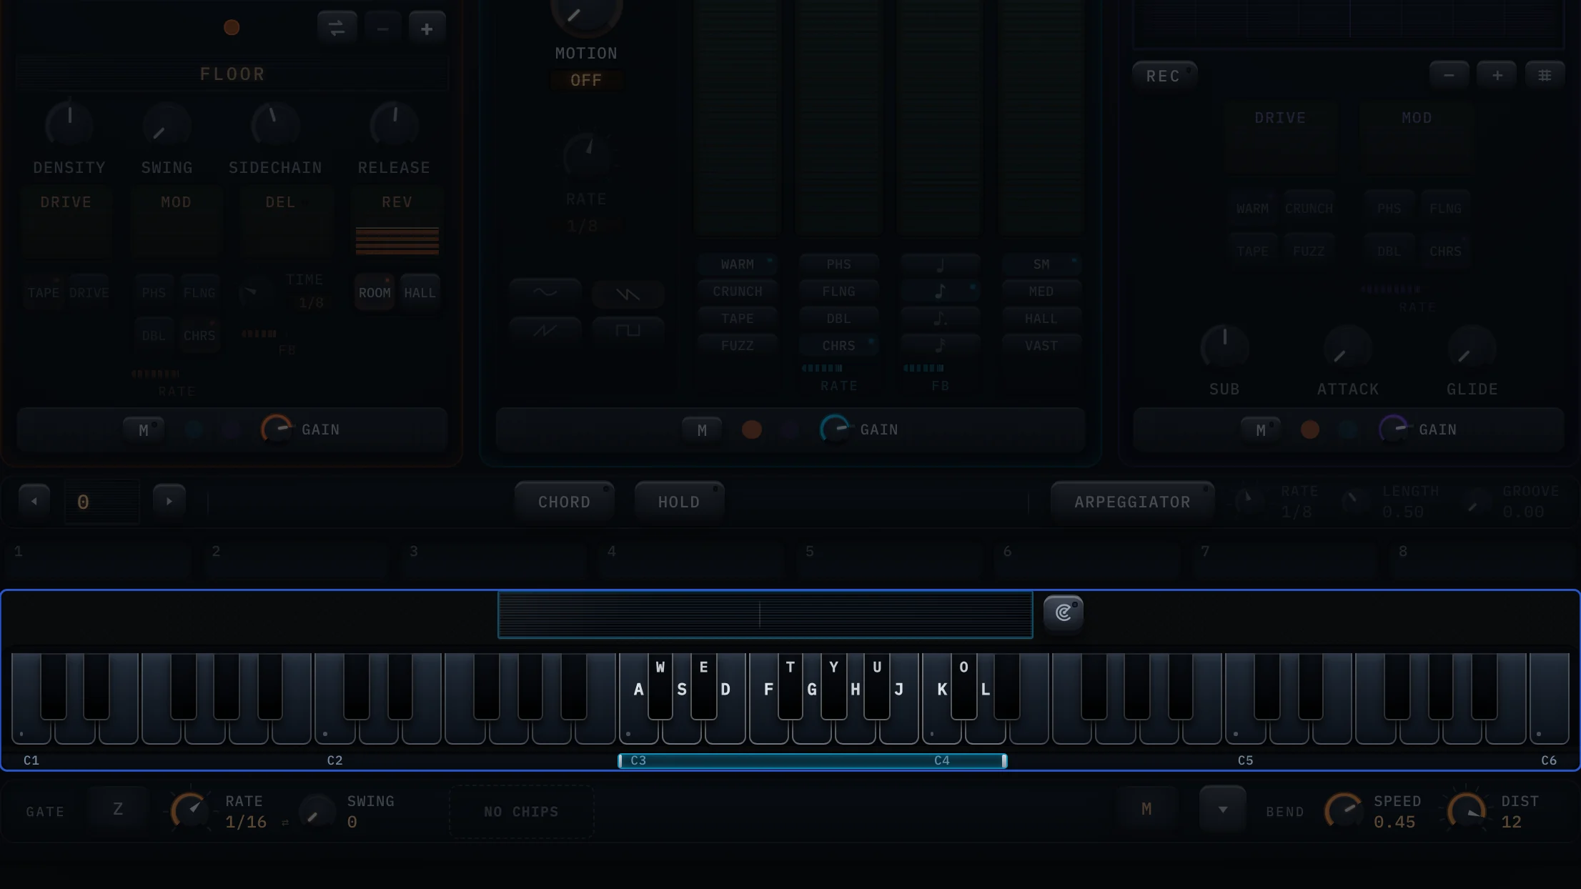Click the orange dot beside middle panel M

751,429
